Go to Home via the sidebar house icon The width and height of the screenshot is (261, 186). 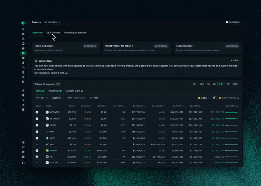(x=23, y=34)
